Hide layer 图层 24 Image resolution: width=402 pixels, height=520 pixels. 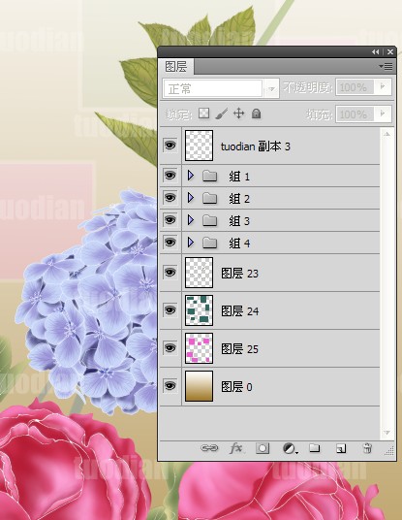pos(170,310)
